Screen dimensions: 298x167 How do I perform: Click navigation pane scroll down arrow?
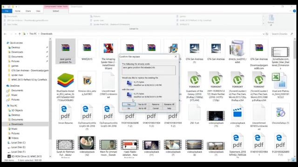[x=50, y=157]
